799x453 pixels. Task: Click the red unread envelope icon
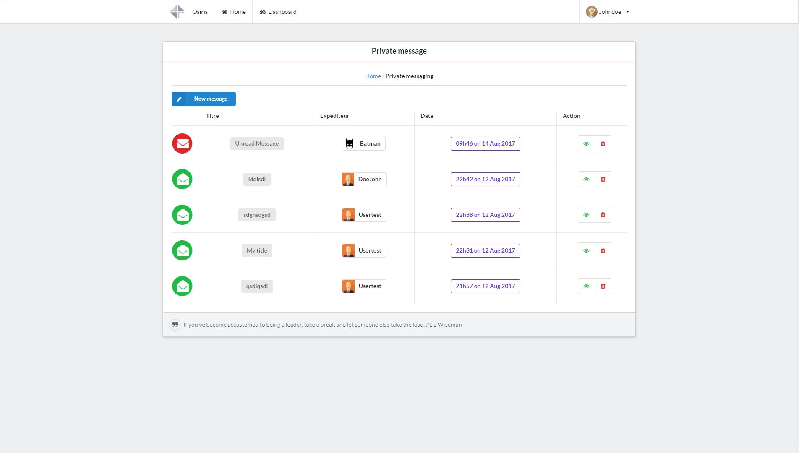[x=182, y=143]
